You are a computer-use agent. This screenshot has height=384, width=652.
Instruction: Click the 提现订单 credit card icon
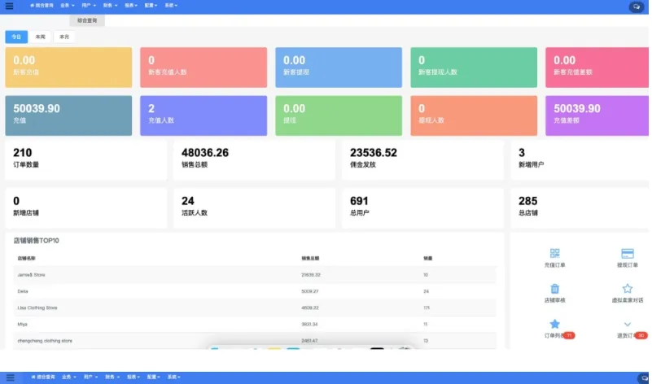[627, 254]
